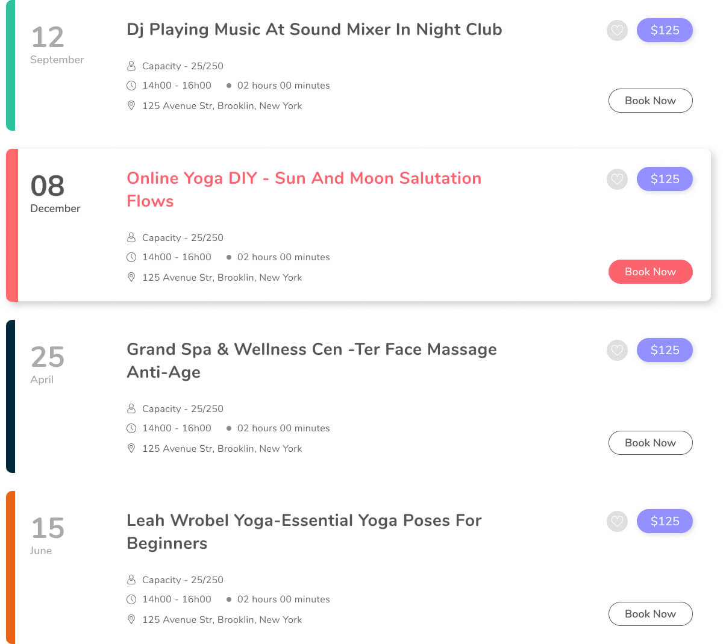Book Grand Spa & Wellness face massage
The height and width of the screenshot is (644, 723).
click(x=650, y=443)
